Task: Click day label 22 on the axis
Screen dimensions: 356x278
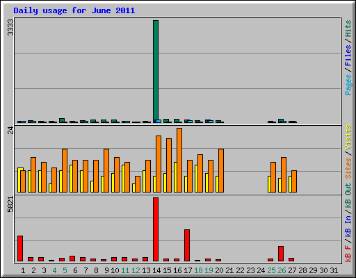Action: pyautogui.click(x=240, y=270)
